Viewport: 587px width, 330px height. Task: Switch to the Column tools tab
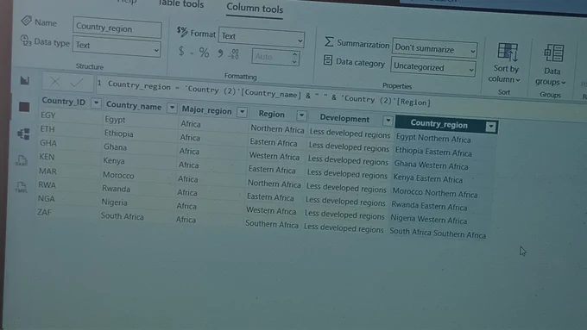click(255, 9)
